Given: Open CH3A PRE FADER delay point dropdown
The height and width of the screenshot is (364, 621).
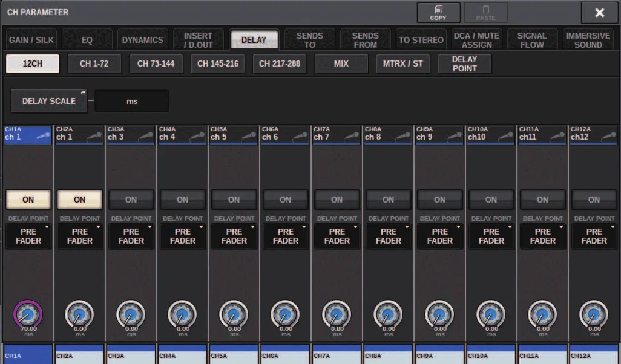Looking at the screenshot, I should [x=131, y=236].
